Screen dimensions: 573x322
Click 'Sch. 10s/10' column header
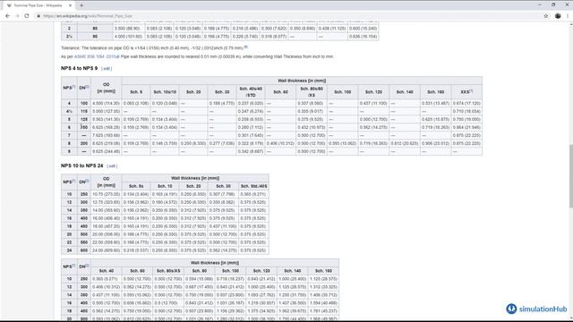pyautogui.click(x=165, y=92)
